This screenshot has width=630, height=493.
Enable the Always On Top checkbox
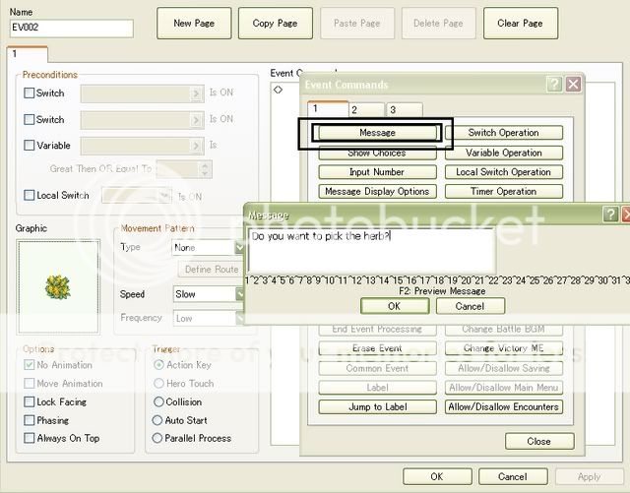click(x=30, y=439)
